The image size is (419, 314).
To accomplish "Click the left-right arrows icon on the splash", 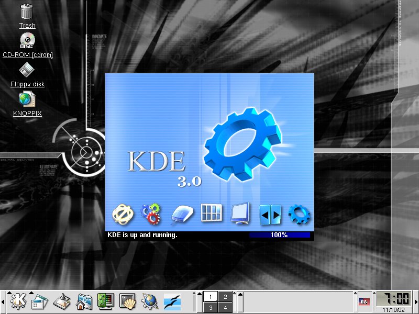I will click(x=270, y=215).
